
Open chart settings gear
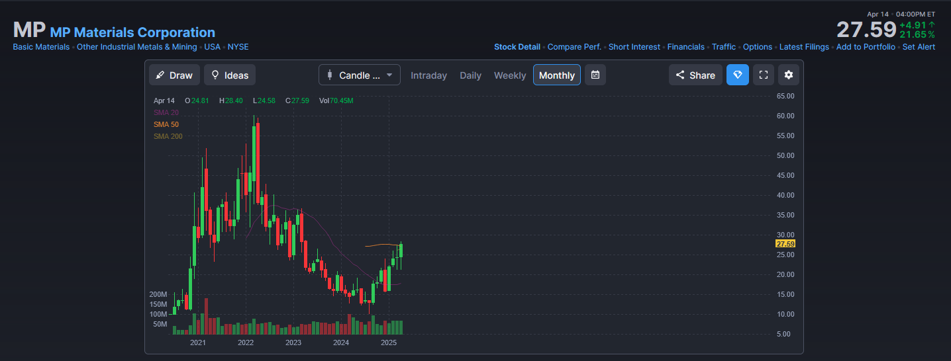click(788, 75)
